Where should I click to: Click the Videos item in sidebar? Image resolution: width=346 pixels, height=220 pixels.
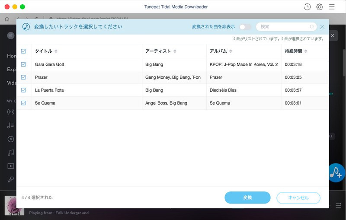12,83
